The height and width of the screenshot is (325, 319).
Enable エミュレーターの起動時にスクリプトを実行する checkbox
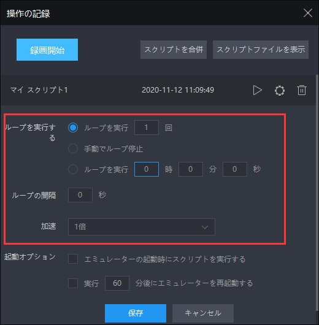point(73,259)
